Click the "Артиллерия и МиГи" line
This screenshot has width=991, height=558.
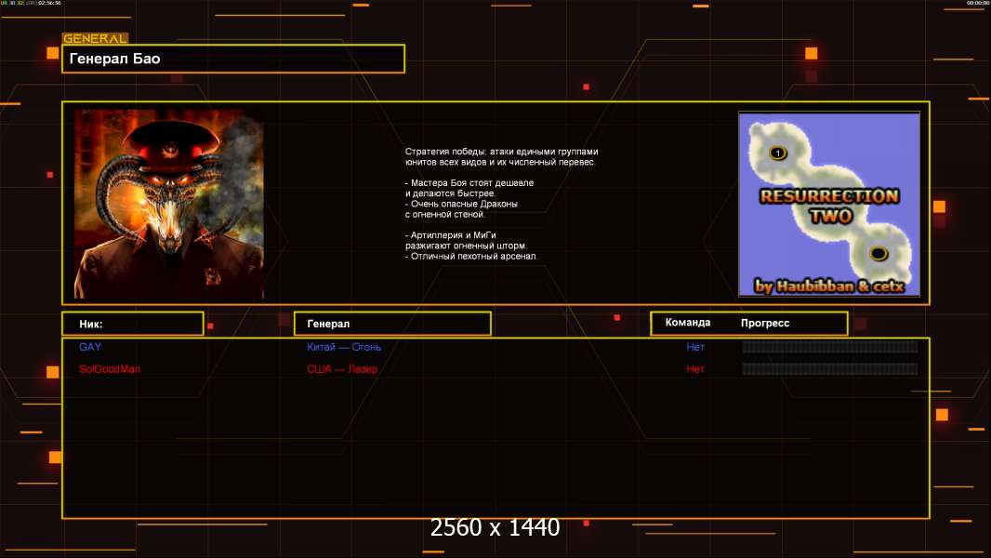click(451, 235)
